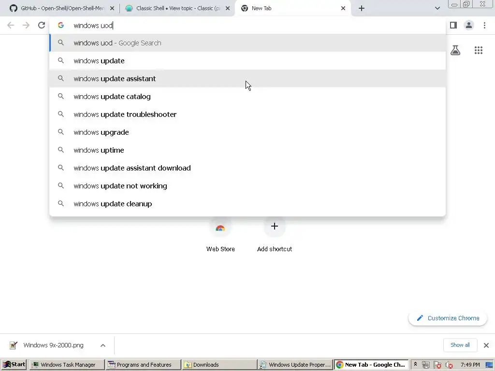Switch to Windows Task Manager in taskbar
The image size is (495, 371).
67,364
